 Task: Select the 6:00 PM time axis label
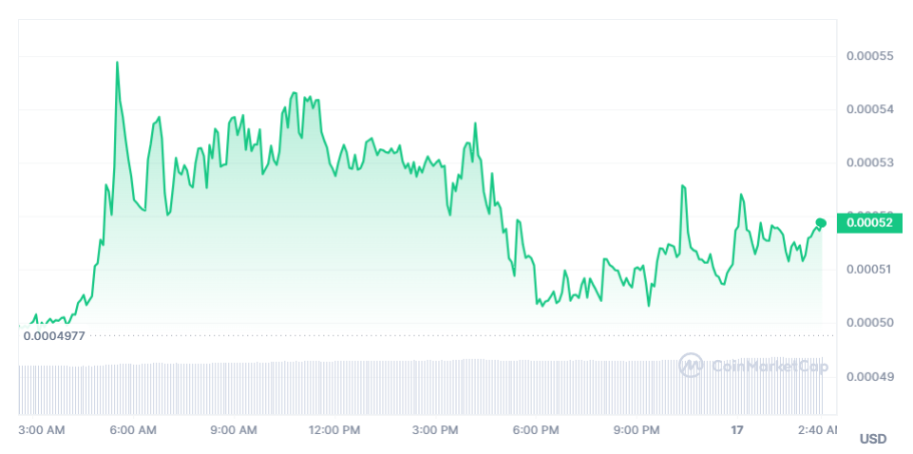(x=536, y=430)
